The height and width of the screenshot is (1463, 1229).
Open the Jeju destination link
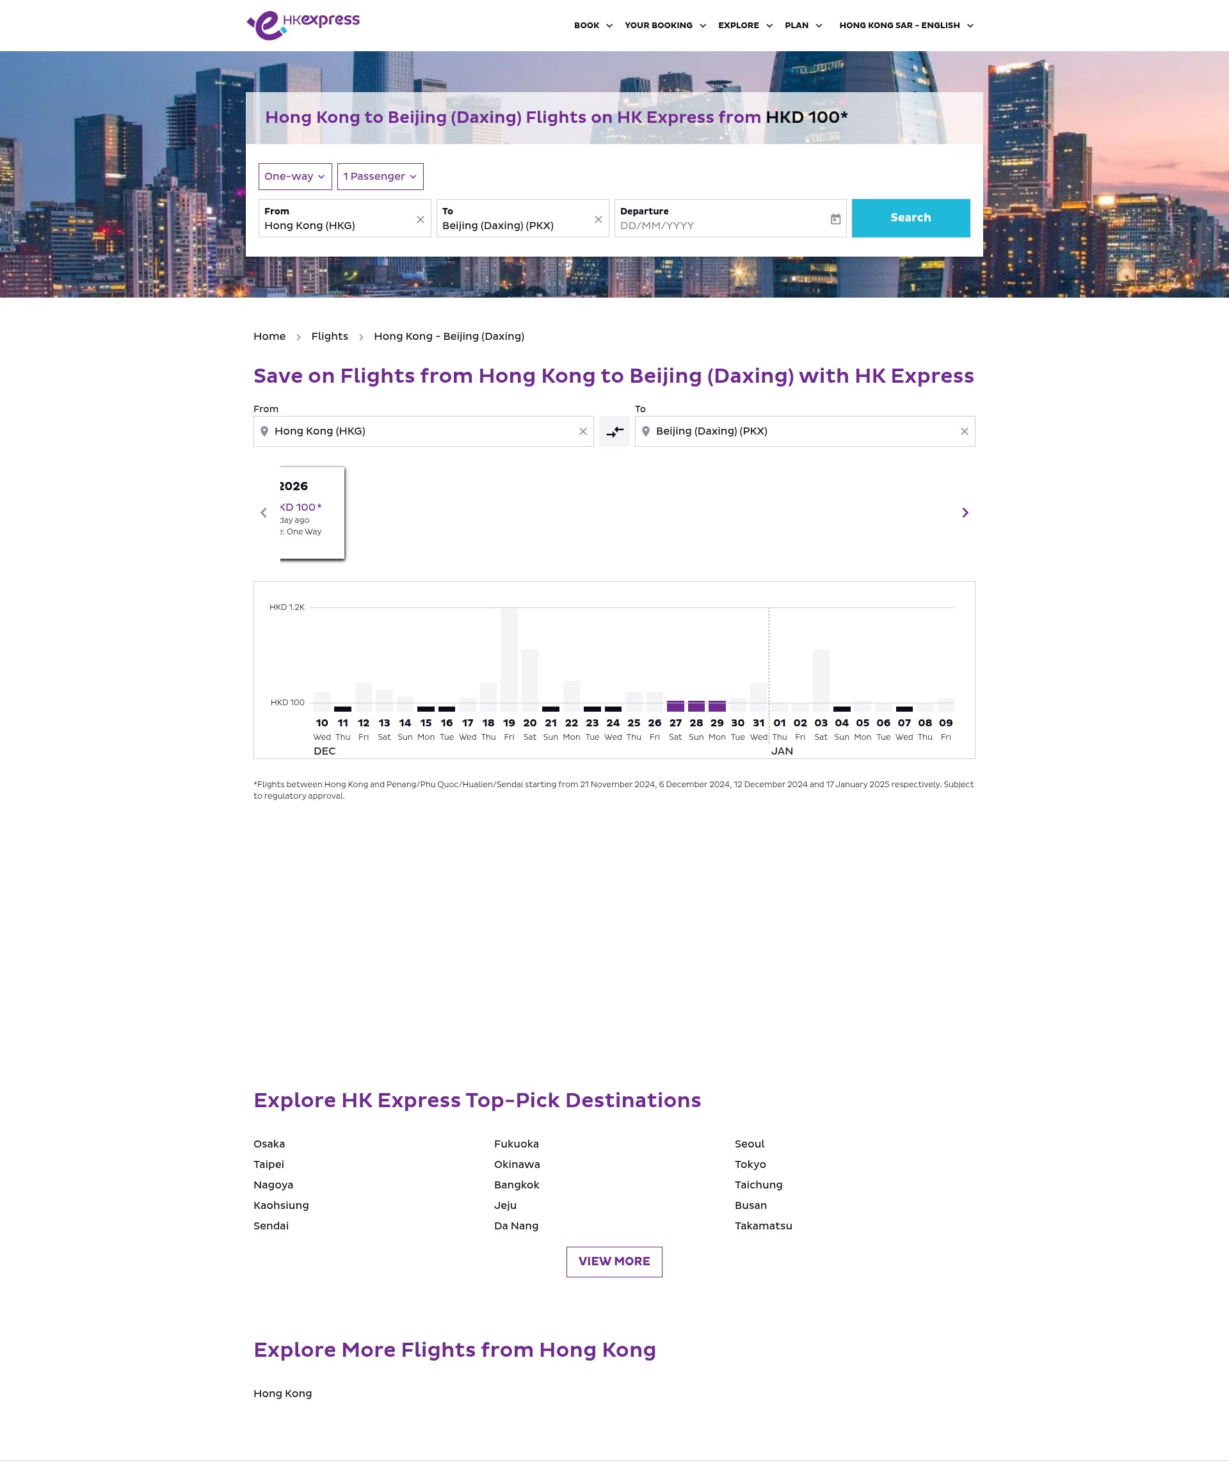505,1205
